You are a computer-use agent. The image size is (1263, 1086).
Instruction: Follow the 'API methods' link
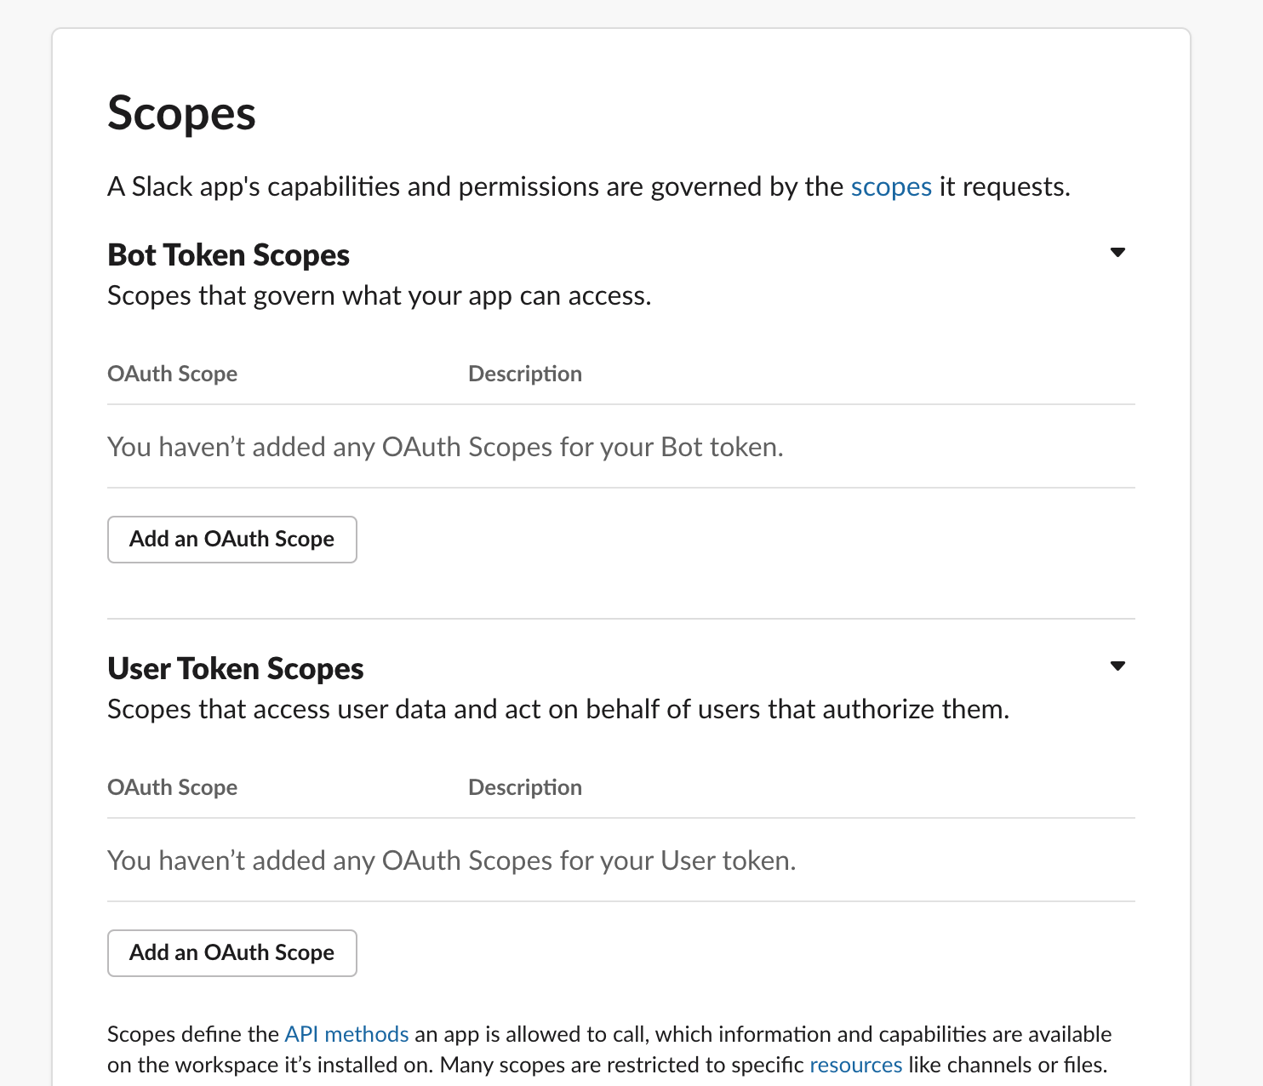coord(346,1034)
